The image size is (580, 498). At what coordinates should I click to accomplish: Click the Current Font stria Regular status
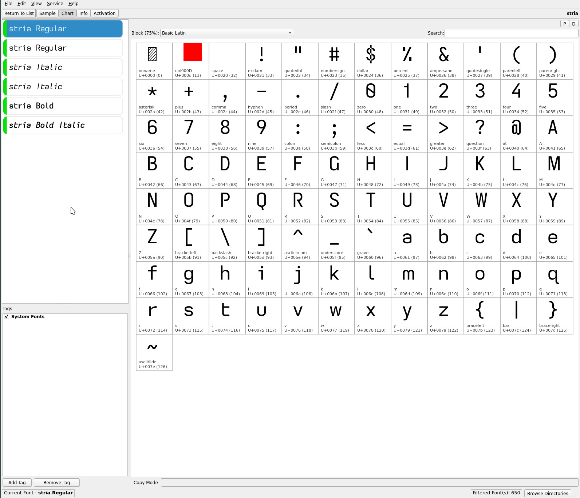pyautogui.click(x=38, y=493)
